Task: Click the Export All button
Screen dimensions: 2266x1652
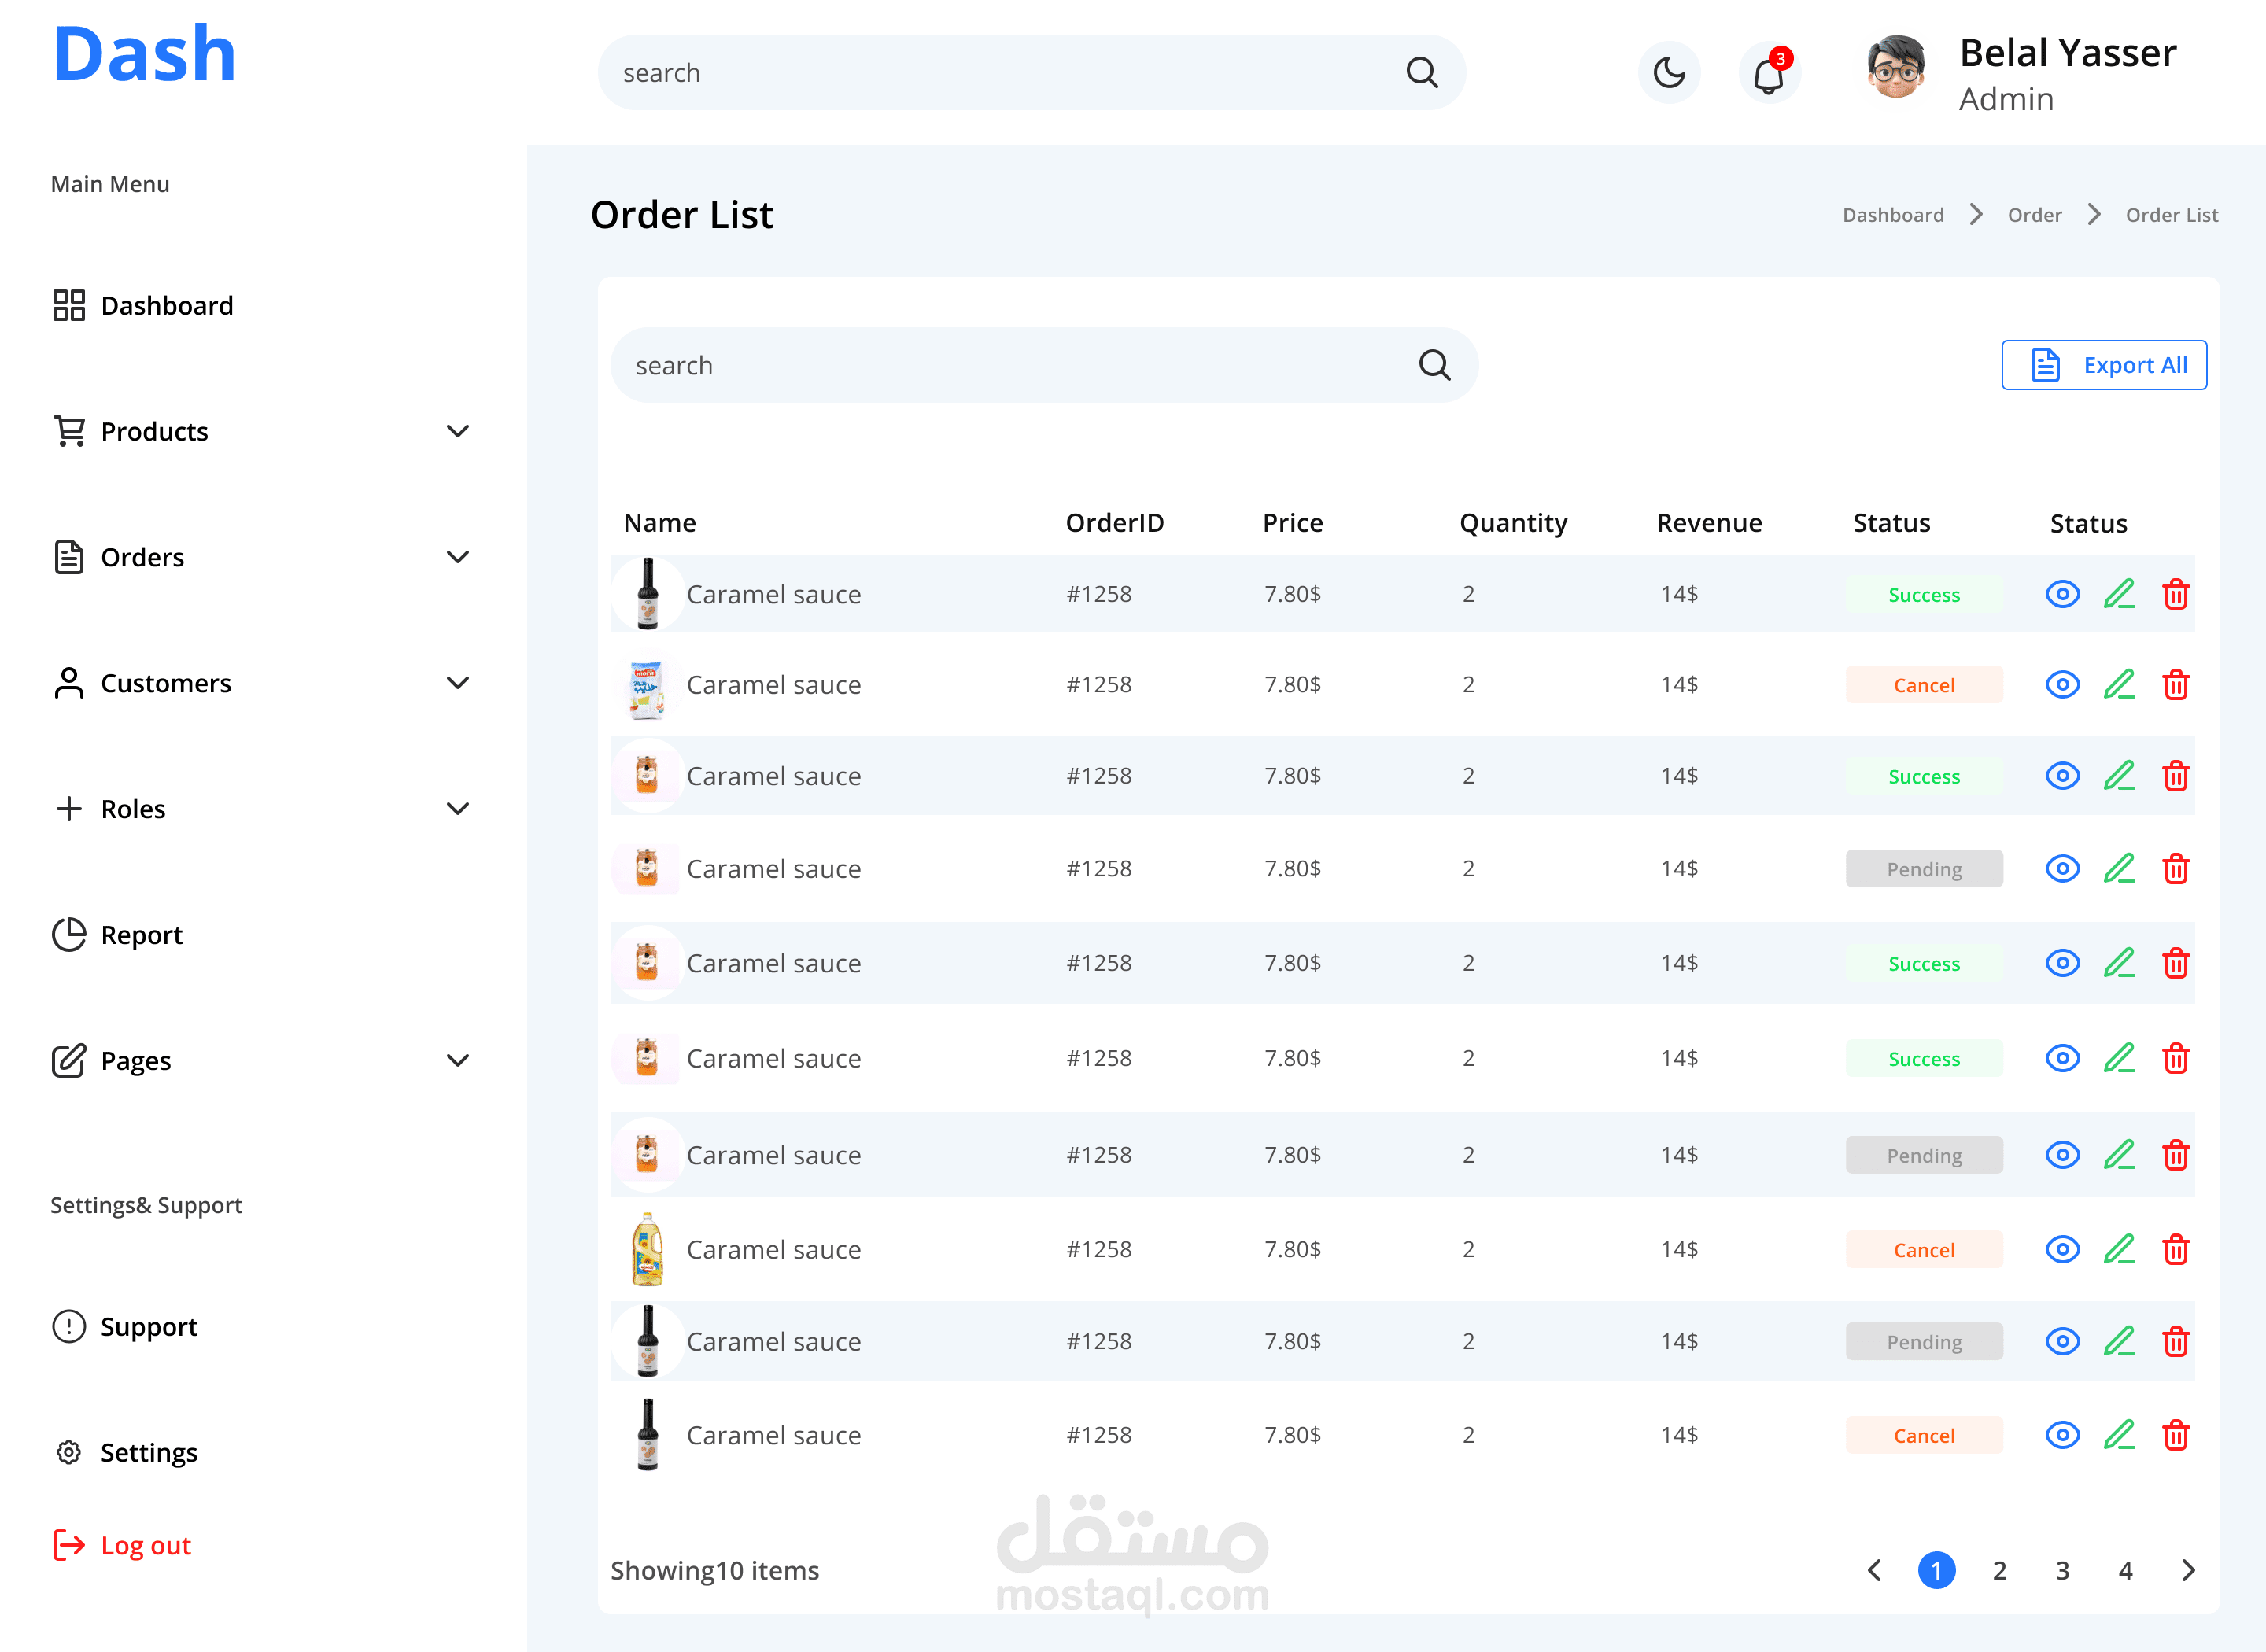Action: 2104,366
